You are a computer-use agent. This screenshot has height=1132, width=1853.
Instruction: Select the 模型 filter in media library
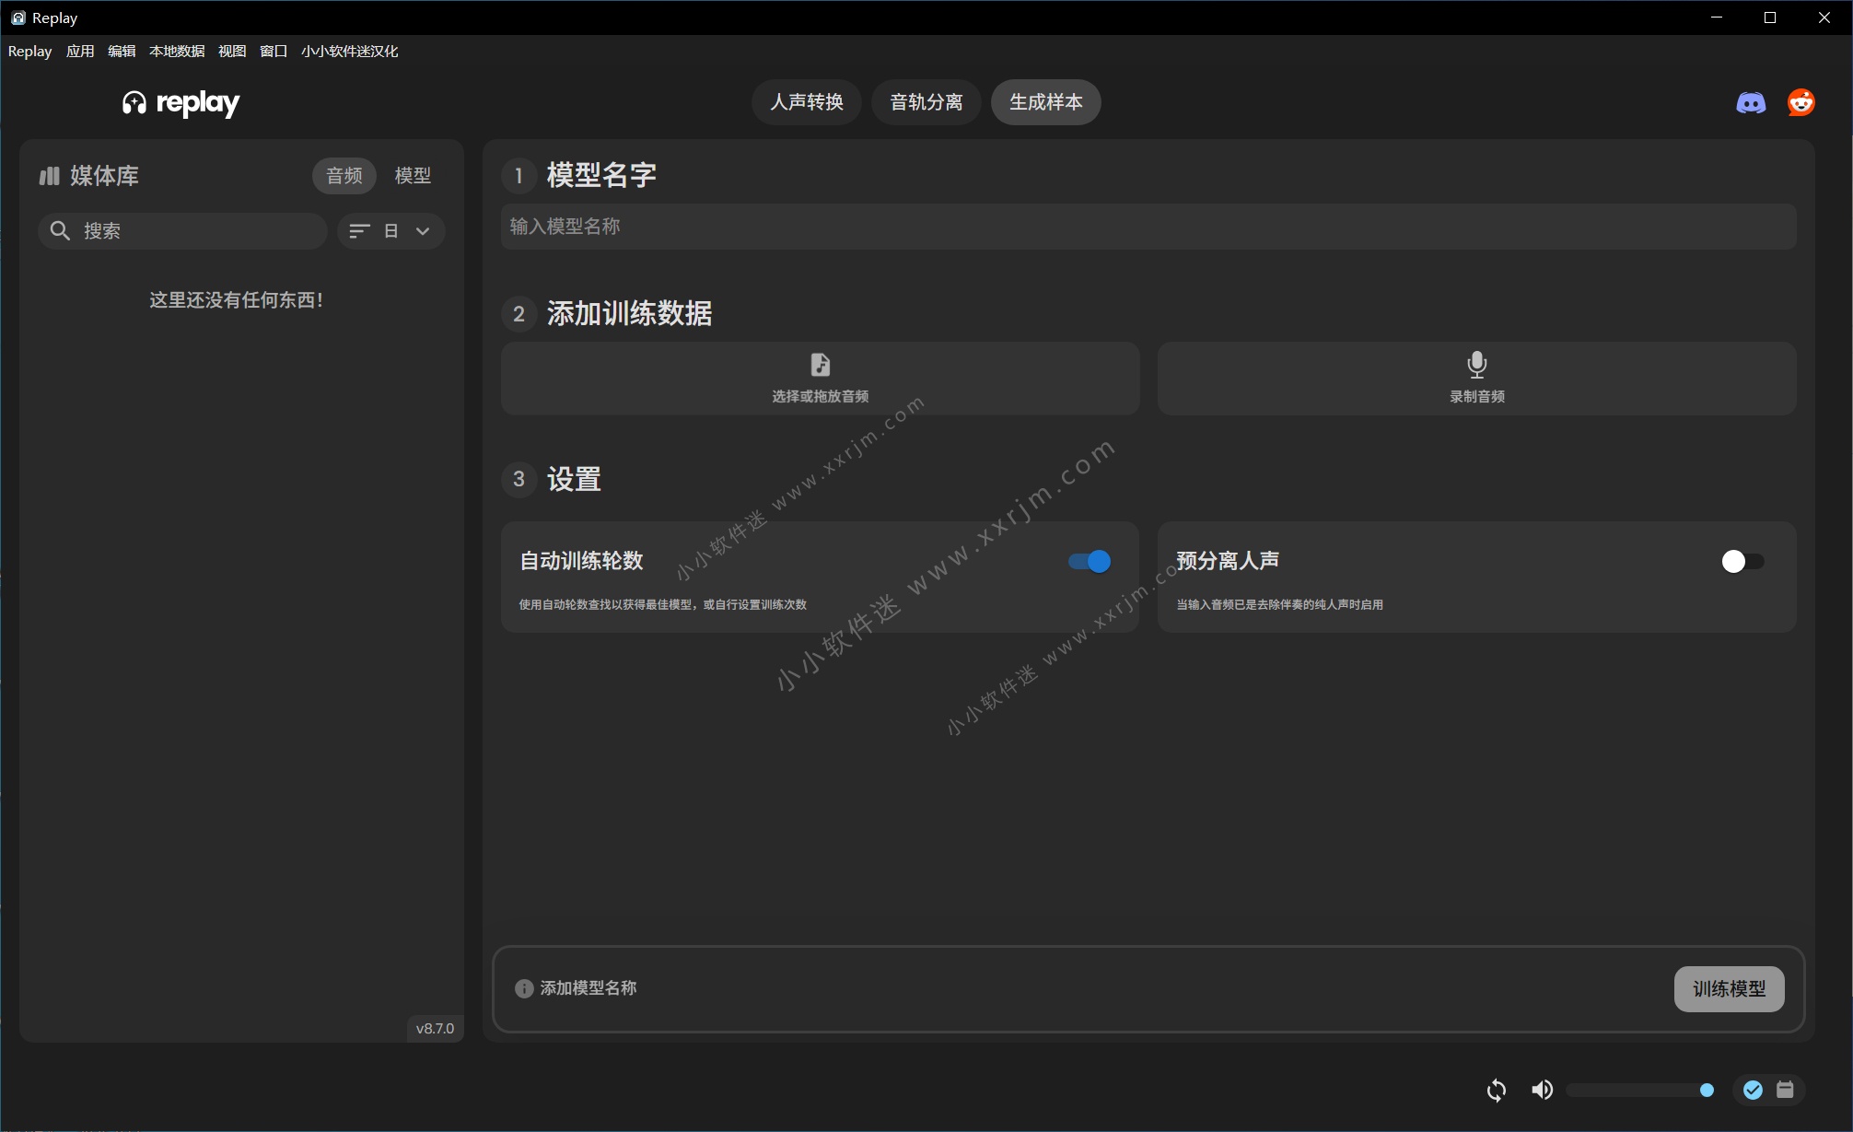[x=413, y=175]
